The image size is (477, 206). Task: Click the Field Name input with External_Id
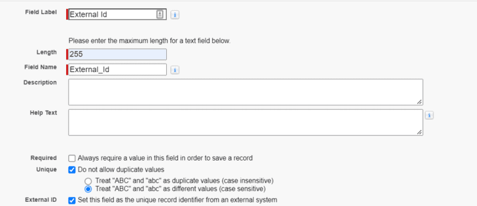(117, 70)
